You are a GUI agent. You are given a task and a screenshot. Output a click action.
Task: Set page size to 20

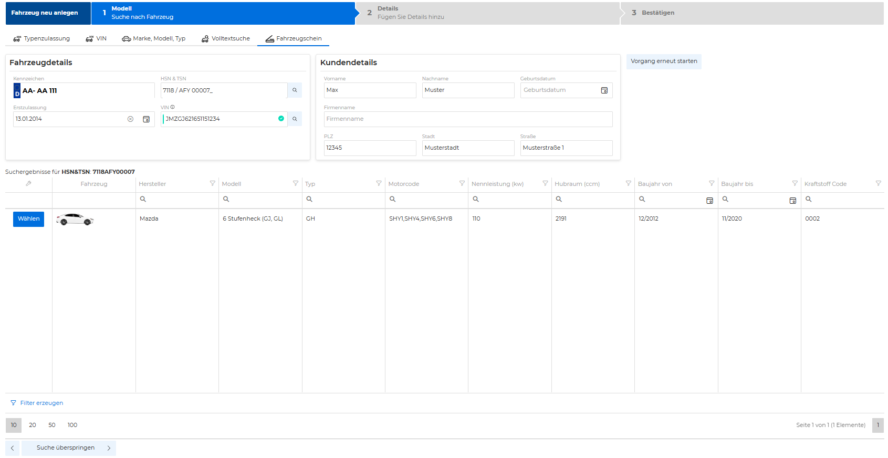(33, 425)
